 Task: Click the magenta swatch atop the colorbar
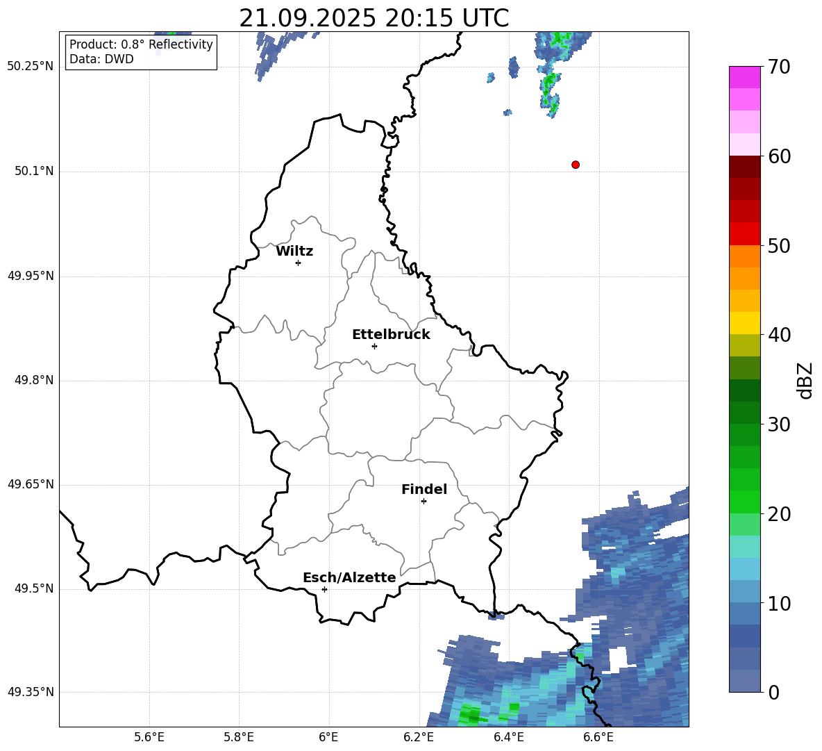tap(744, 77)
